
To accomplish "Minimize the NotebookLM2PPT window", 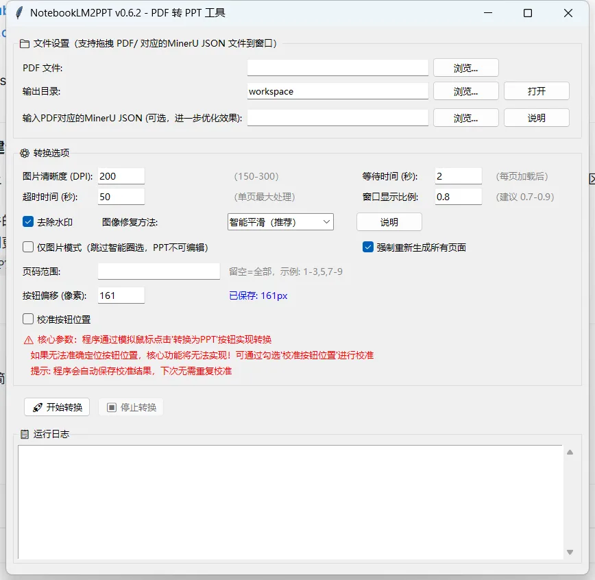I will click(x=488, y=13).
